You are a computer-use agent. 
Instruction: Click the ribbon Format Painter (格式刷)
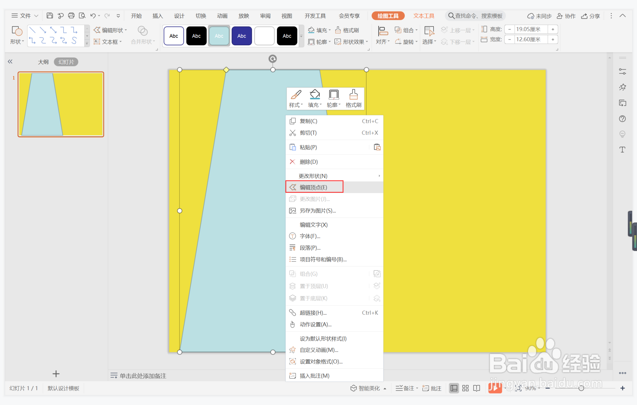click(x=347, y=30)
